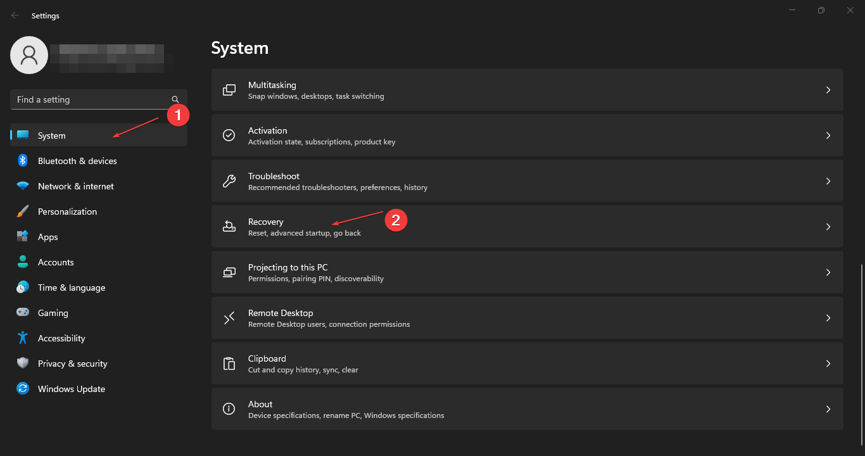Click 'Snap windows, desktops, task switching' text

click(x=316, y=96)
